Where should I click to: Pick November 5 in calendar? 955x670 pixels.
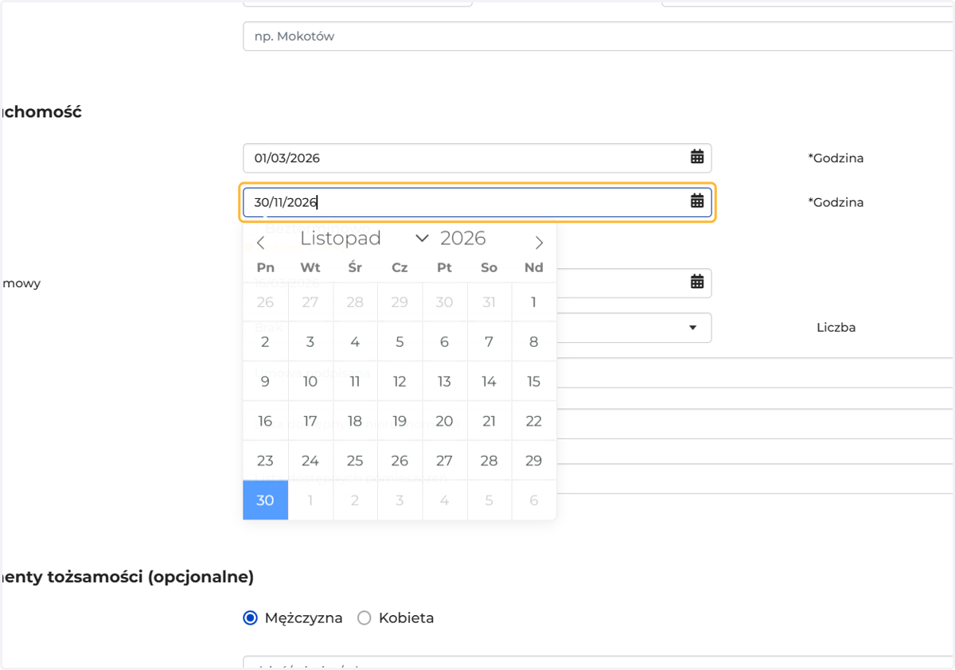coord(400,342)
